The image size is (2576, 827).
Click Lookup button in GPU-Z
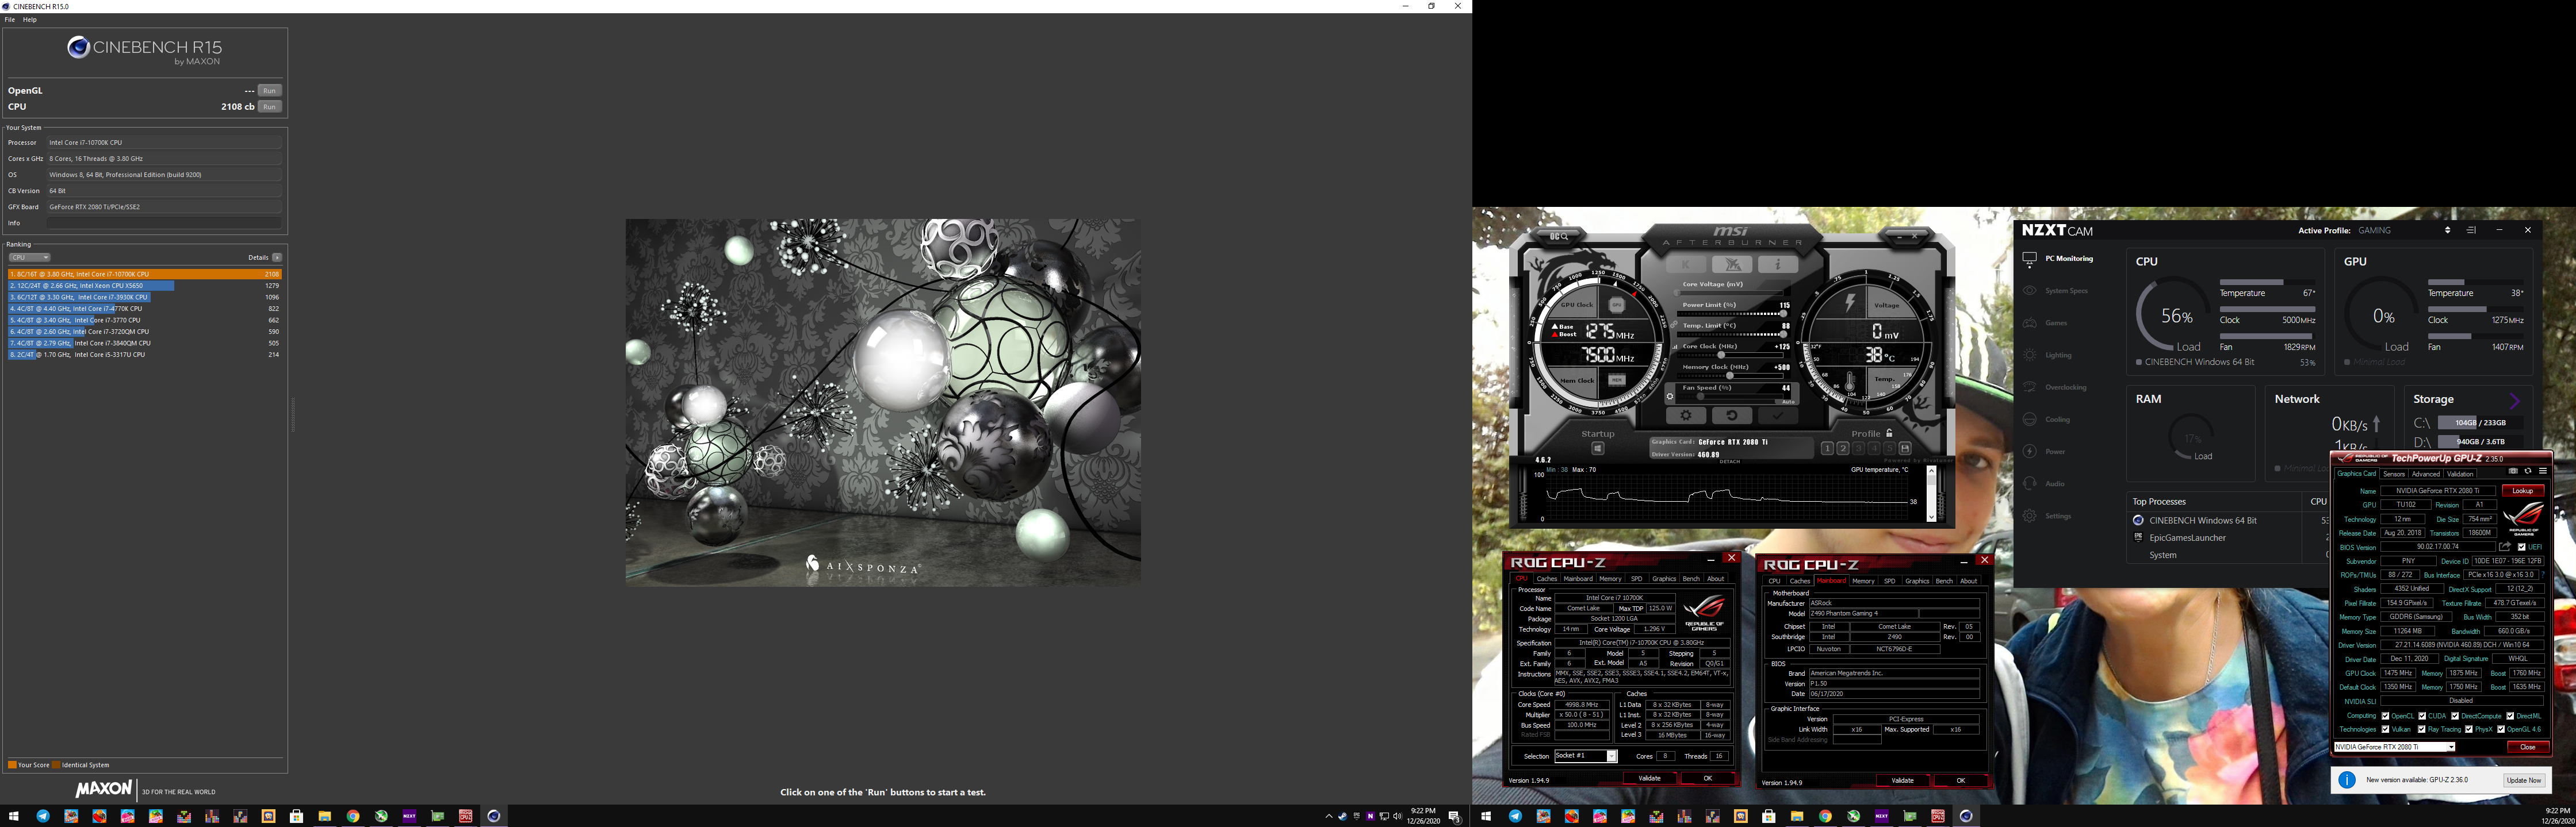pos(2523,490)
